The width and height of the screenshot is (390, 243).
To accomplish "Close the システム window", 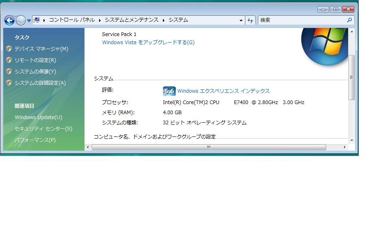I will click(x=348, y=9).
